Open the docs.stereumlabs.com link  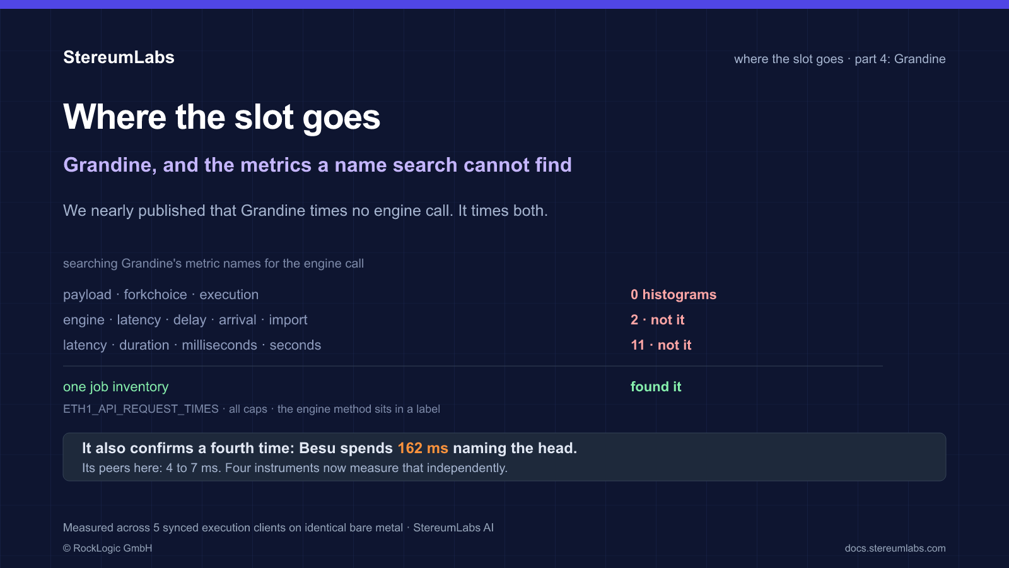pyautogui.click(x=895, y=548)
